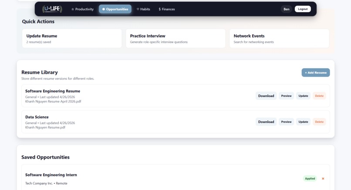Update the Software Engineering Resume
351x190 pixels.
pos(303,96)
